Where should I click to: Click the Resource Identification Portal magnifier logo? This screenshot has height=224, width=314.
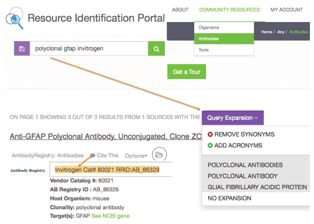point(15,18)
